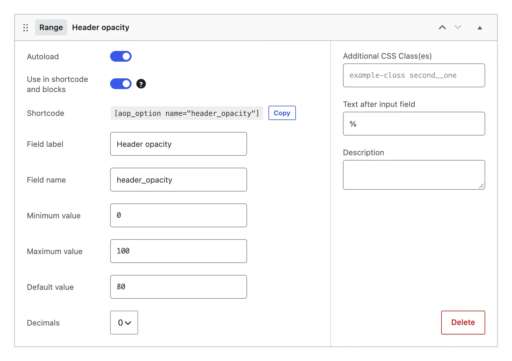Open the shortcode help question mark
Viewport: 512px width, 361px height.
coord(141,84)
